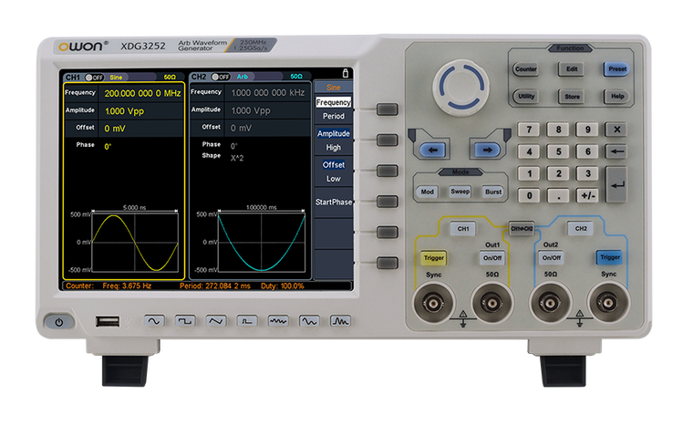Click number 7 on the keypad
693x427 pixels.
point(529,130)
